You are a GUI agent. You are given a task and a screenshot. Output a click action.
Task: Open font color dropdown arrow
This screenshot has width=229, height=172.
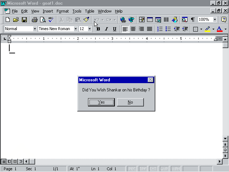[x=226, y=29]
